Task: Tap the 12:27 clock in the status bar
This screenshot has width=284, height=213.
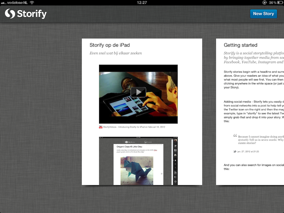Action: point(142,2)
